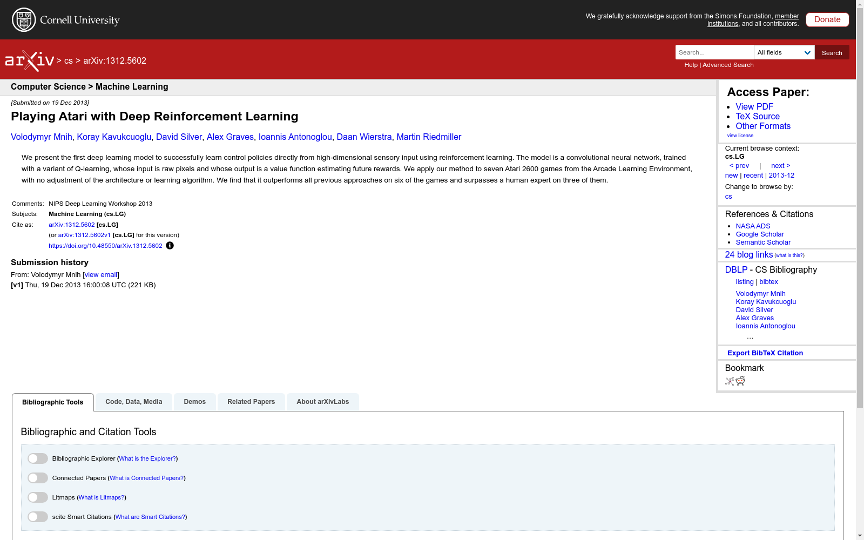Select the About arXivLabs tab
Screen dimensions: 864x540
(x=323, y=402)
